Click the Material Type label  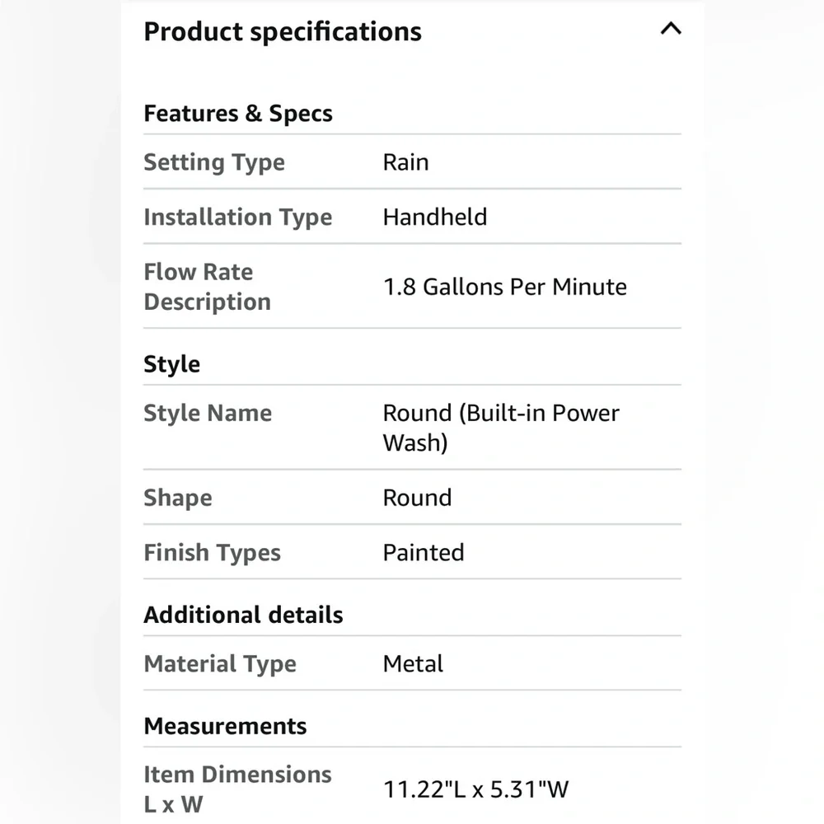coord(220,663)
